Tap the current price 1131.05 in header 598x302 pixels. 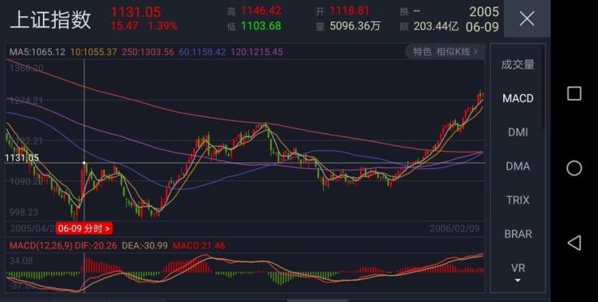(x=136, y=12)
